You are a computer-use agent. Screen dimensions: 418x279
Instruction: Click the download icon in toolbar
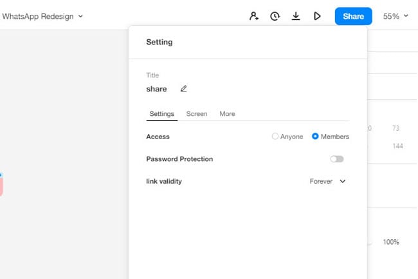pos(296,16)
